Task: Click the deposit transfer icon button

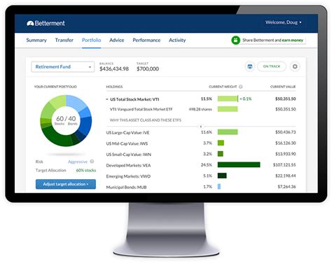Action: 249,66
